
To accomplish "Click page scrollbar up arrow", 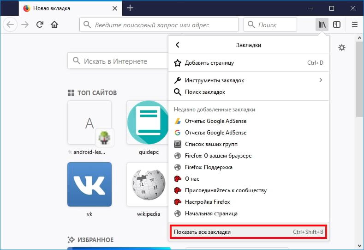I will [359, 38].
